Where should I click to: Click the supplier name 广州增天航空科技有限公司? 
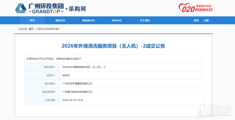pyautogui.click(x=77, y=92)
